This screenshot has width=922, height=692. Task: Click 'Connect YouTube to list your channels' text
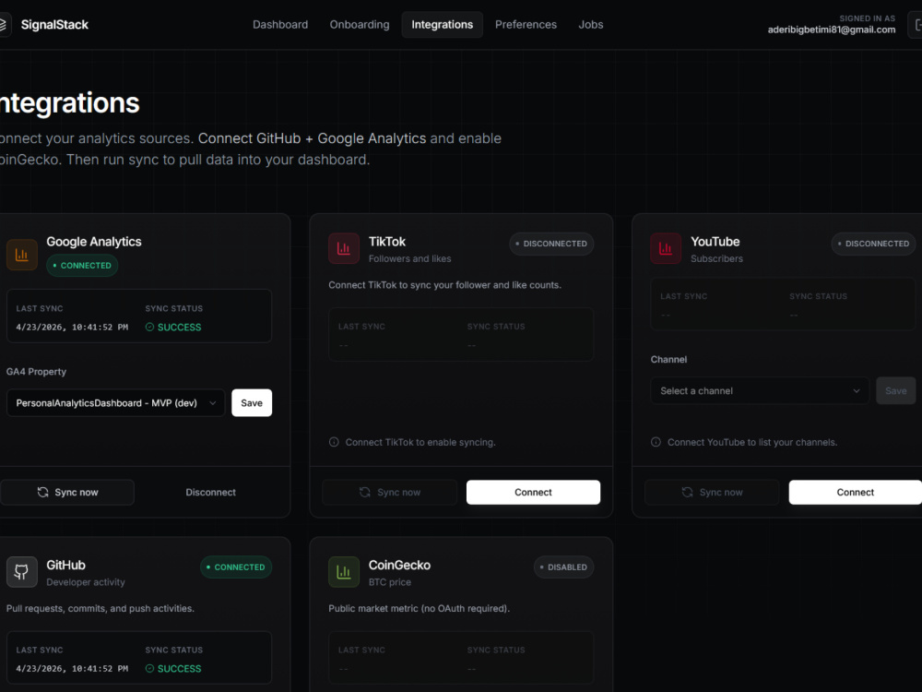pyautogui.click(x=752, y=442)
